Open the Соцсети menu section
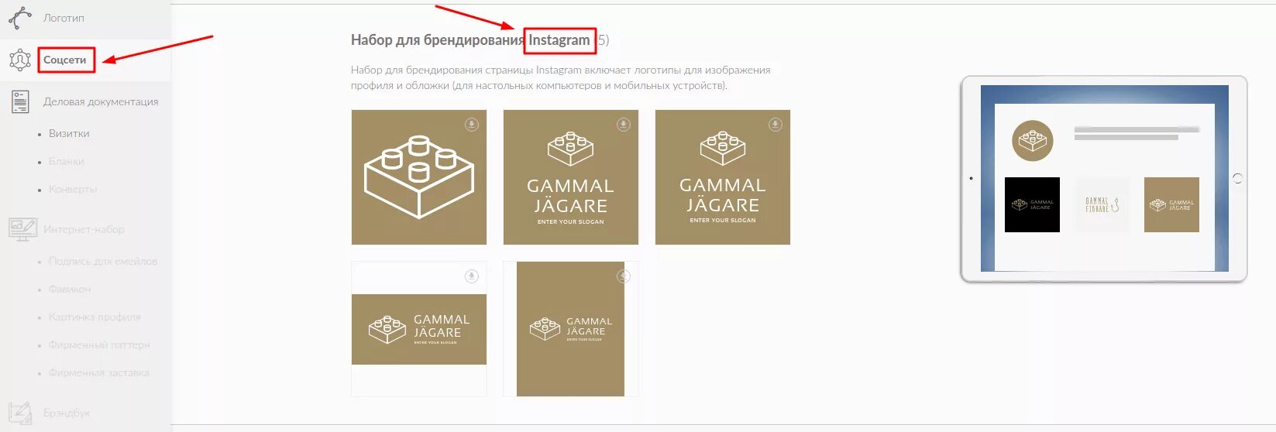Image resolution: width=1276 pixels, height=432 pixels. pos(65,60)
